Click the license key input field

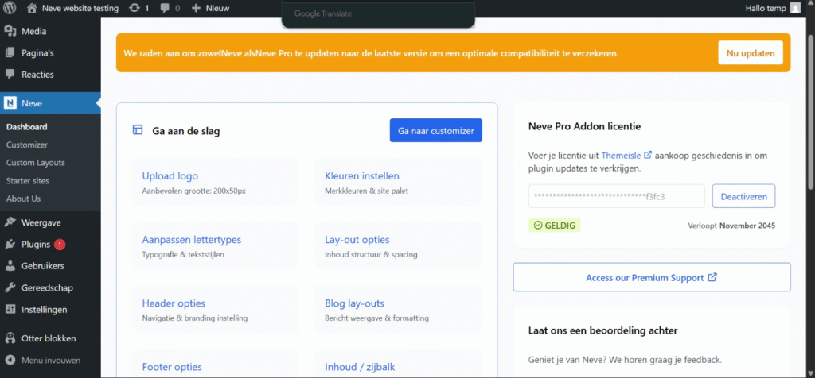[x=616, y=196]
